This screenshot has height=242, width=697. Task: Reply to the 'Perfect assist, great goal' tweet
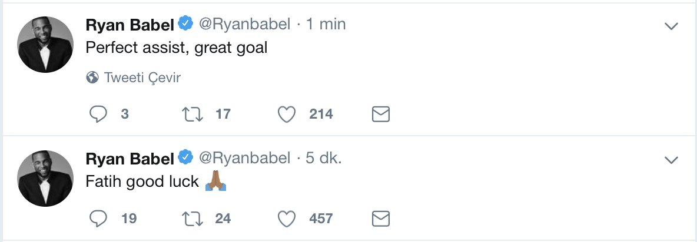tap(98, 114)
